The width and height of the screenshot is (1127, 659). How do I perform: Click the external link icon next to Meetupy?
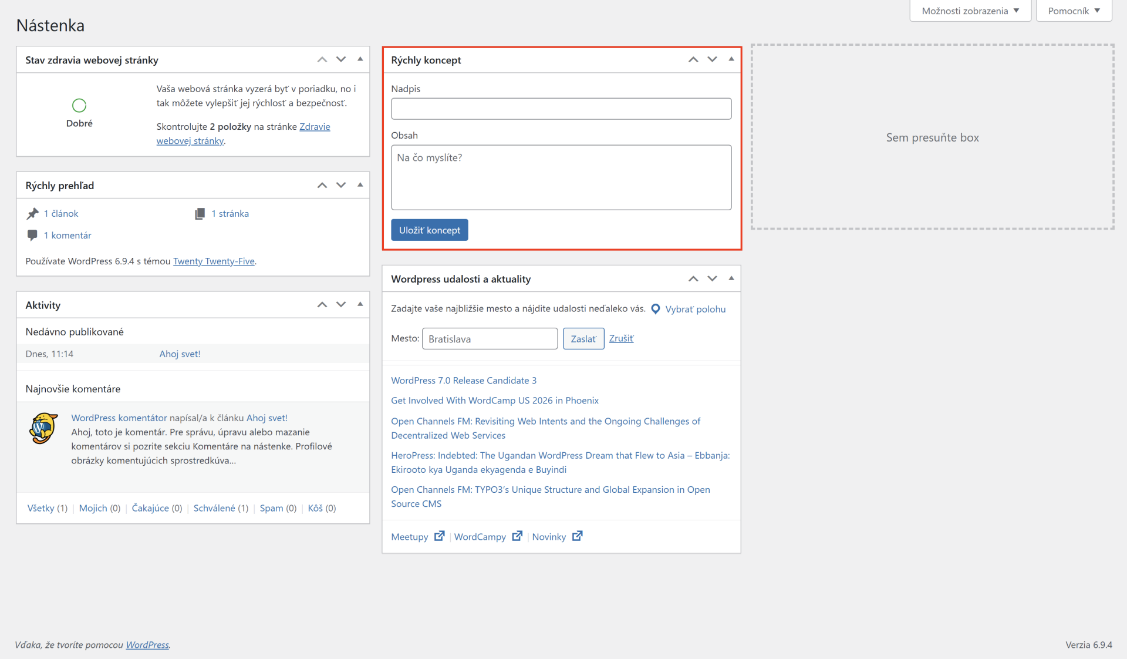coord(439,536)
